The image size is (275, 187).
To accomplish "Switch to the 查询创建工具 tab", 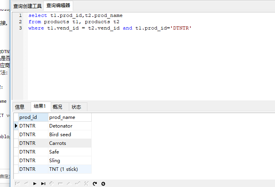I will 27,6.
